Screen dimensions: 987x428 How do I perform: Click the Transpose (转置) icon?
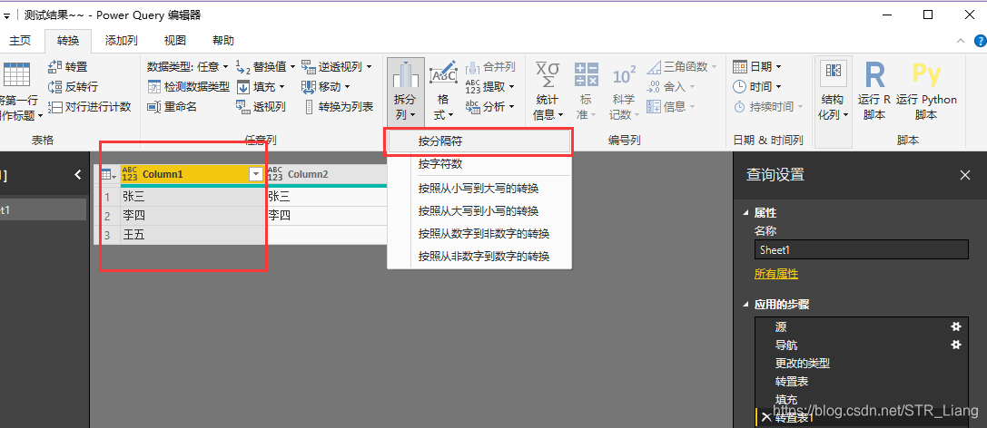pos(54,66)
